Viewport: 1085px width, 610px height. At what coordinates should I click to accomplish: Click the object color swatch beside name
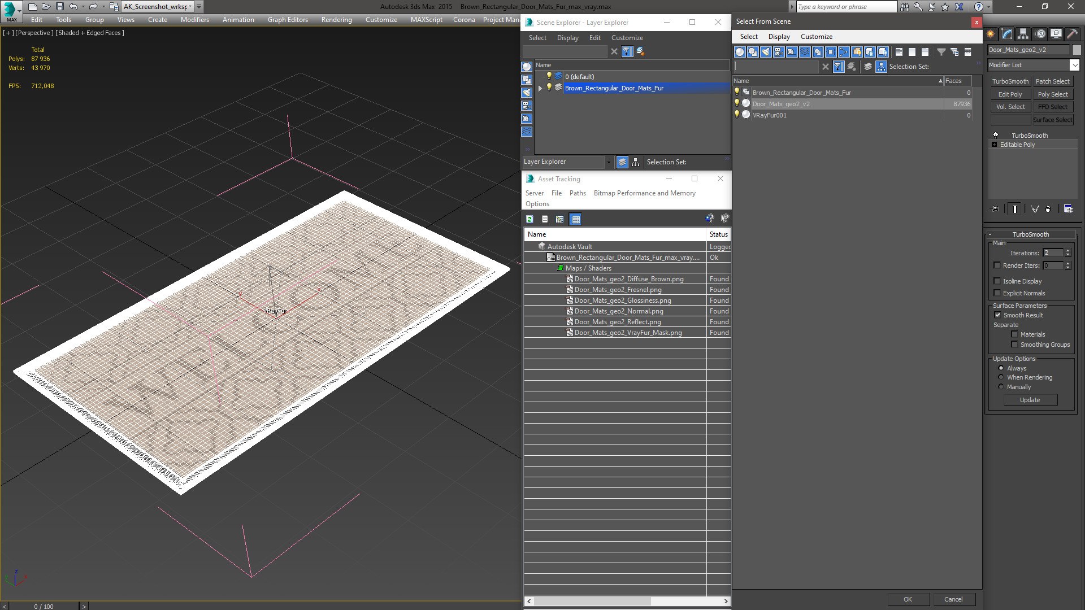tap(1076, 50)
